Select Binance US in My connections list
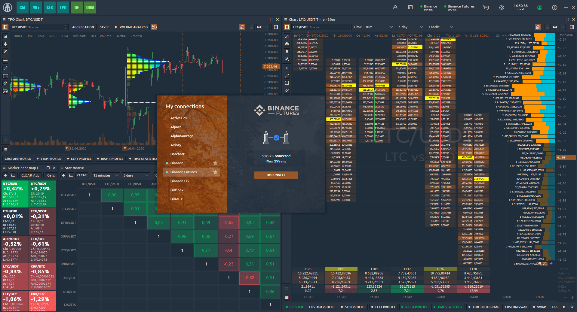The image size is (577, 312). coord(180,181)
